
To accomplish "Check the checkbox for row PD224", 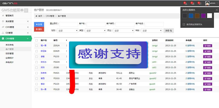I will 36,62.
